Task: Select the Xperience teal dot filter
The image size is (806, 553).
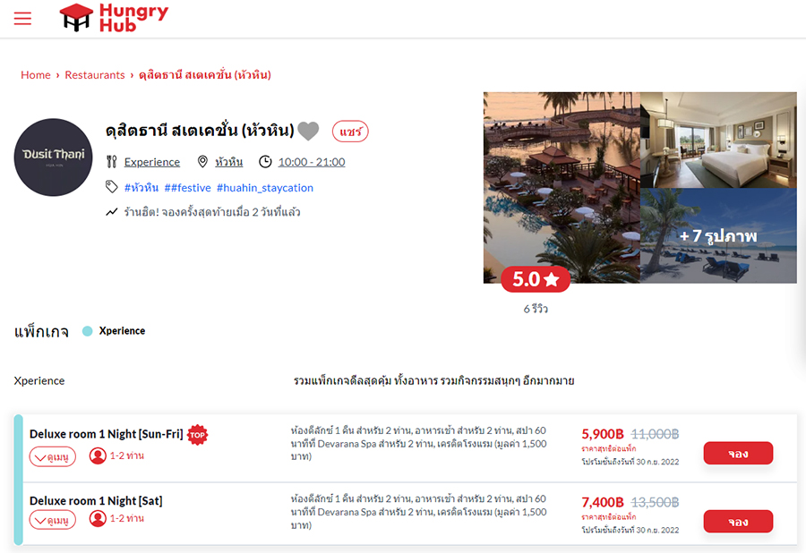Action: (88, 331)
